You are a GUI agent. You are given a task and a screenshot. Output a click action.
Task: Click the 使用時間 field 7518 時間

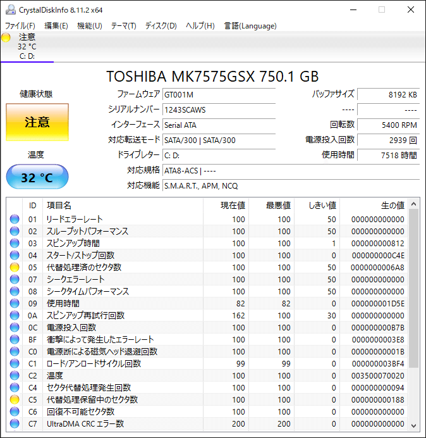click(x=388, y=155)
